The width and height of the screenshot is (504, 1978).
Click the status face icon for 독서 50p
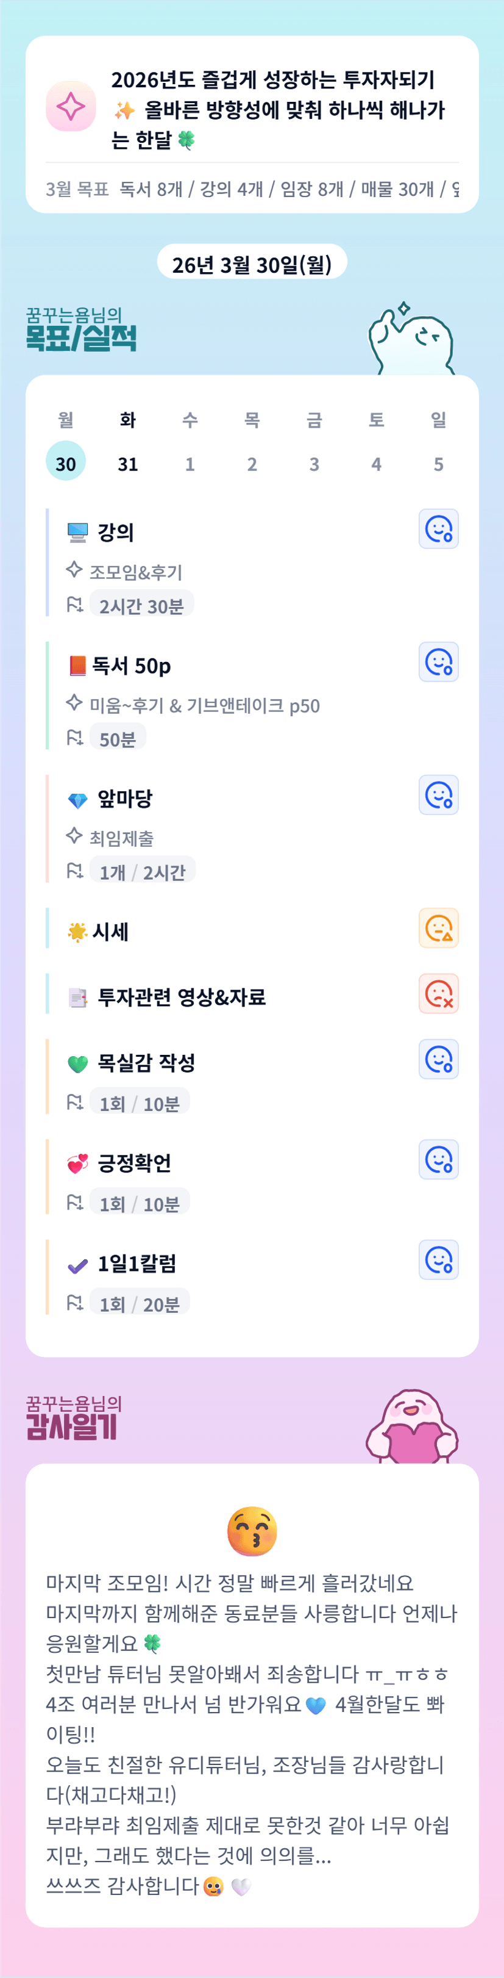coord(438,662)
